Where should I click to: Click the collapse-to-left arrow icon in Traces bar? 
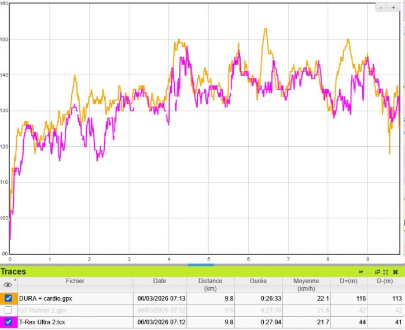pos(361,272)
